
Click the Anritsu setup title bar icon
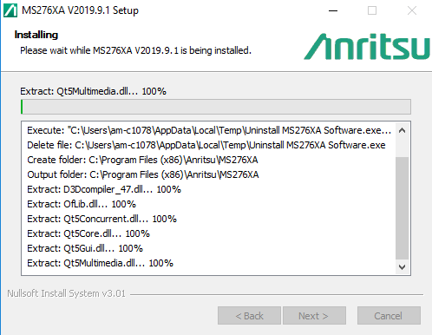pos(10,10)
